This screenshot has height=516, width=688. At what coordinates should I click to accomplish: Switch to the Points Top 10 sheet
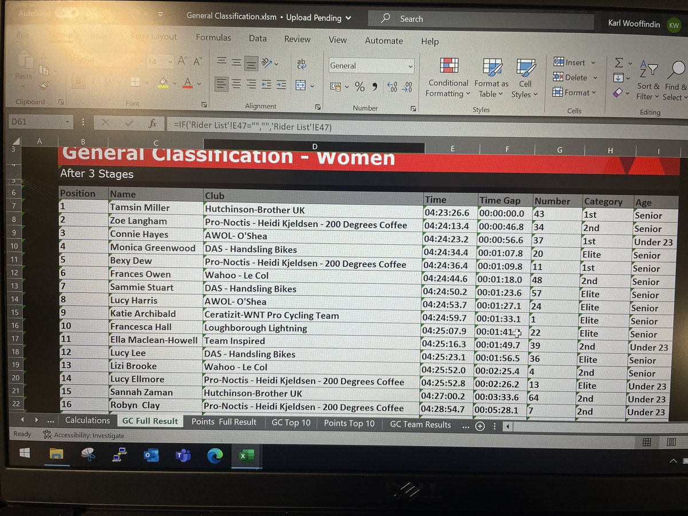[349, 424]
